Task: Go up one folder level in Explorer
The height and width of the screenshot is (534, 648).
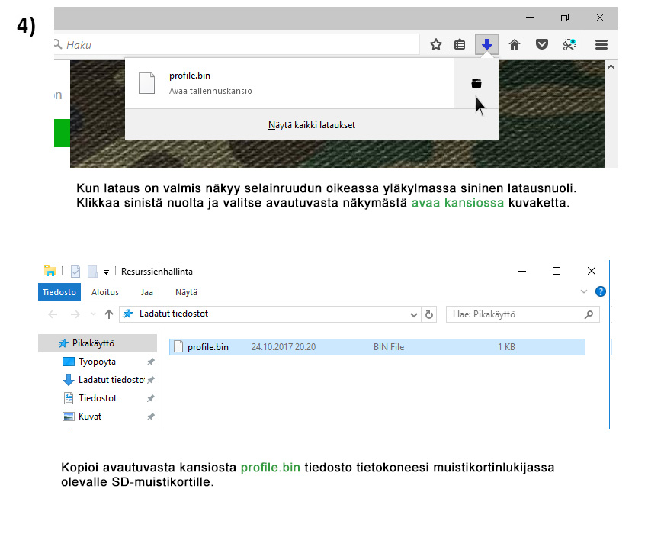Action: (109, 314)
